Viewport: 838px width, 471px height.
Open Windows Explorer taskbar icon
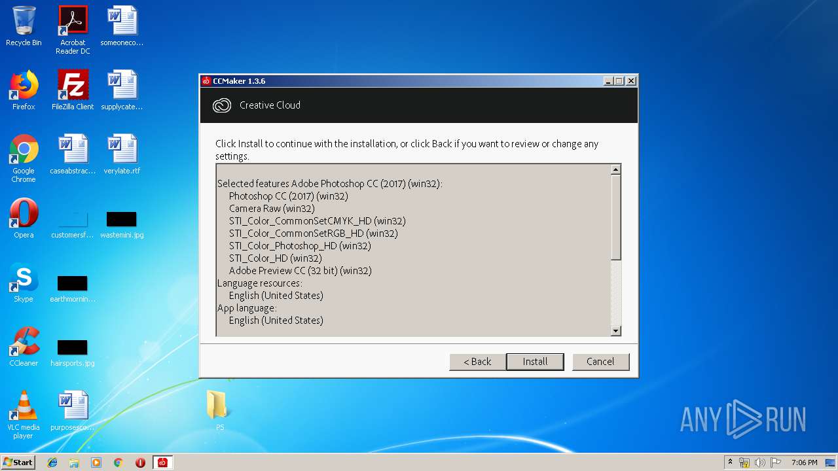(x=74, y=462)
